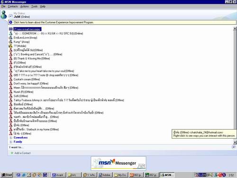Click the offline buddy icon beside SoN contact
Image resolution: width=237 pixels, height=178 pixels.
pos(10,96)
